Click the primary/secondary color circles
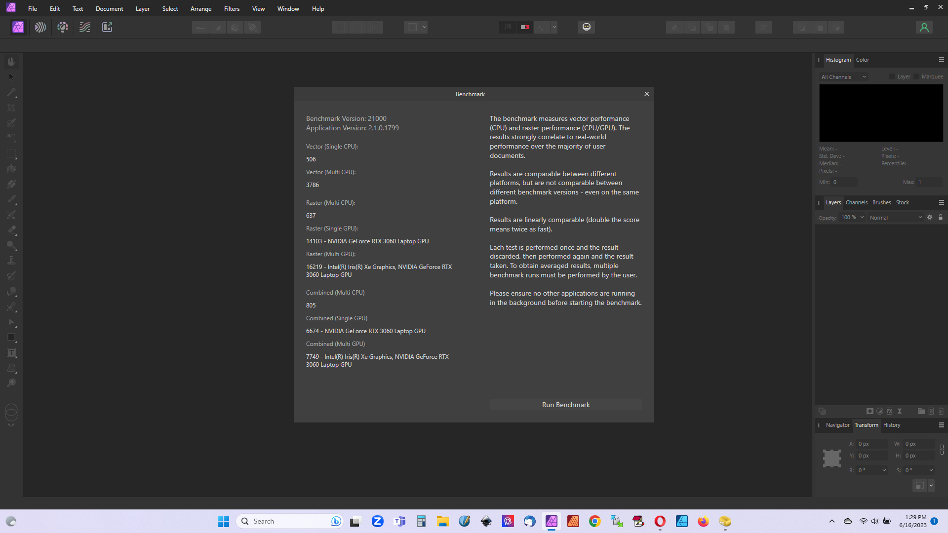The width and height of the screenshot is (948, 533). click(11, 411)
